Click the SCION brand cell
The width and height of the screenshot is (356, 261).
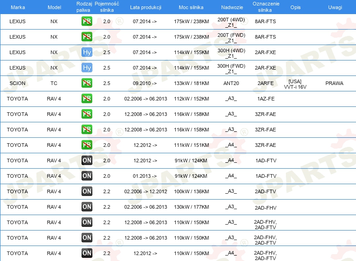(x=17, y=83)
